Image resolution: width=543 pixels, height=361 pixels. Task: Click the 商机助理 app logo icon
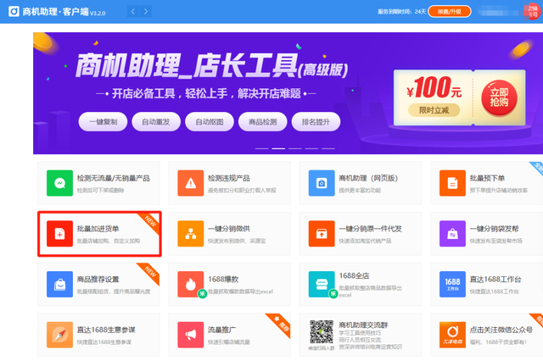coord(14,11)
